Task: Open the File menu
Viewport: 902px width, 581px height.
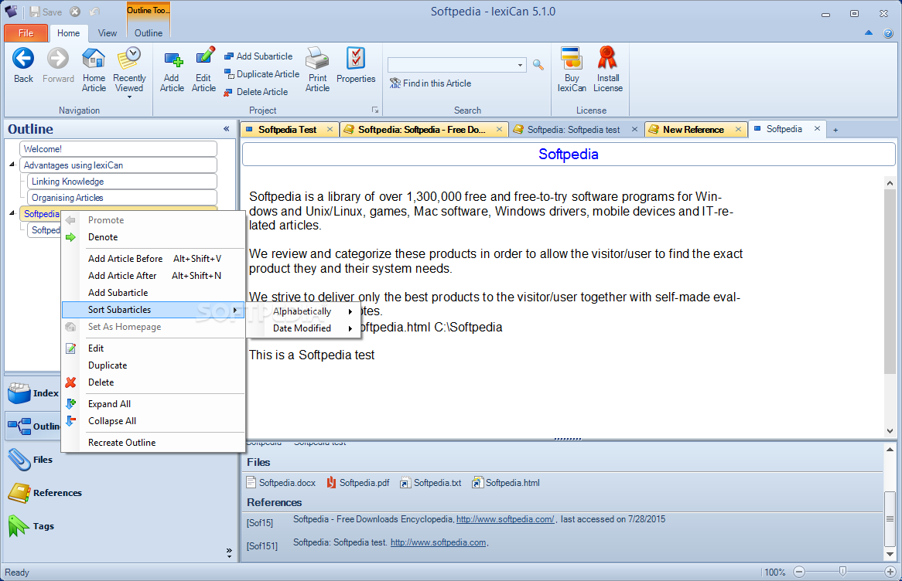Action: point(26,33)
